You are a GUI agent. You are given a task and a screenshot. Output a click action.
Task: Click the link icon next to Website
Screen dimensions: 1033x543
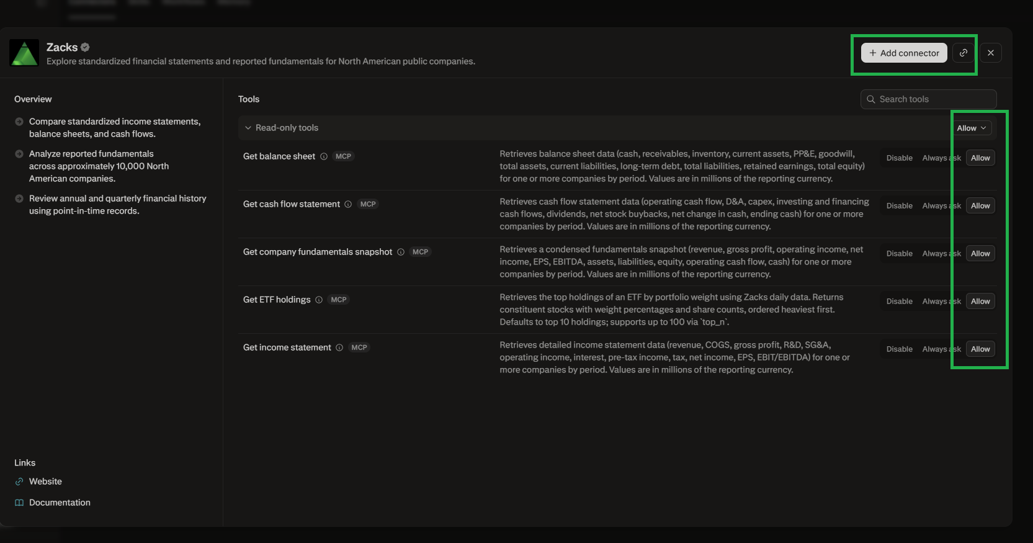(19, 482)
